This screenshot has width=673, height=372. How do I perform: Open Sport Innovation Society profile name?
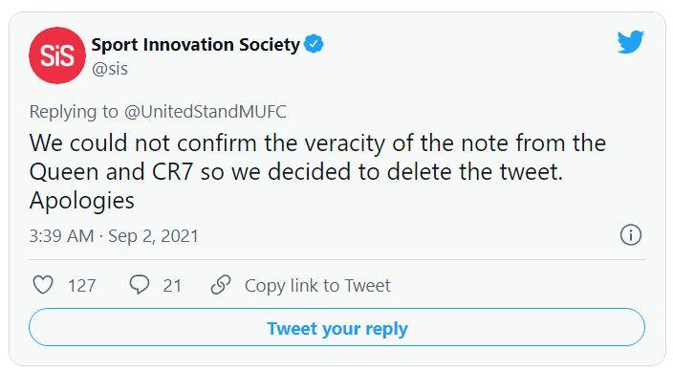(x=196, y=45)
